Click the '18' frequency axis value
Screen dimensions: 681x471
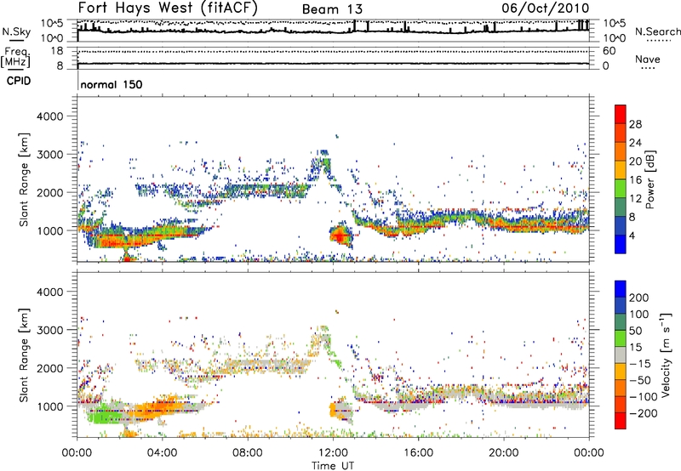[58, 51]
